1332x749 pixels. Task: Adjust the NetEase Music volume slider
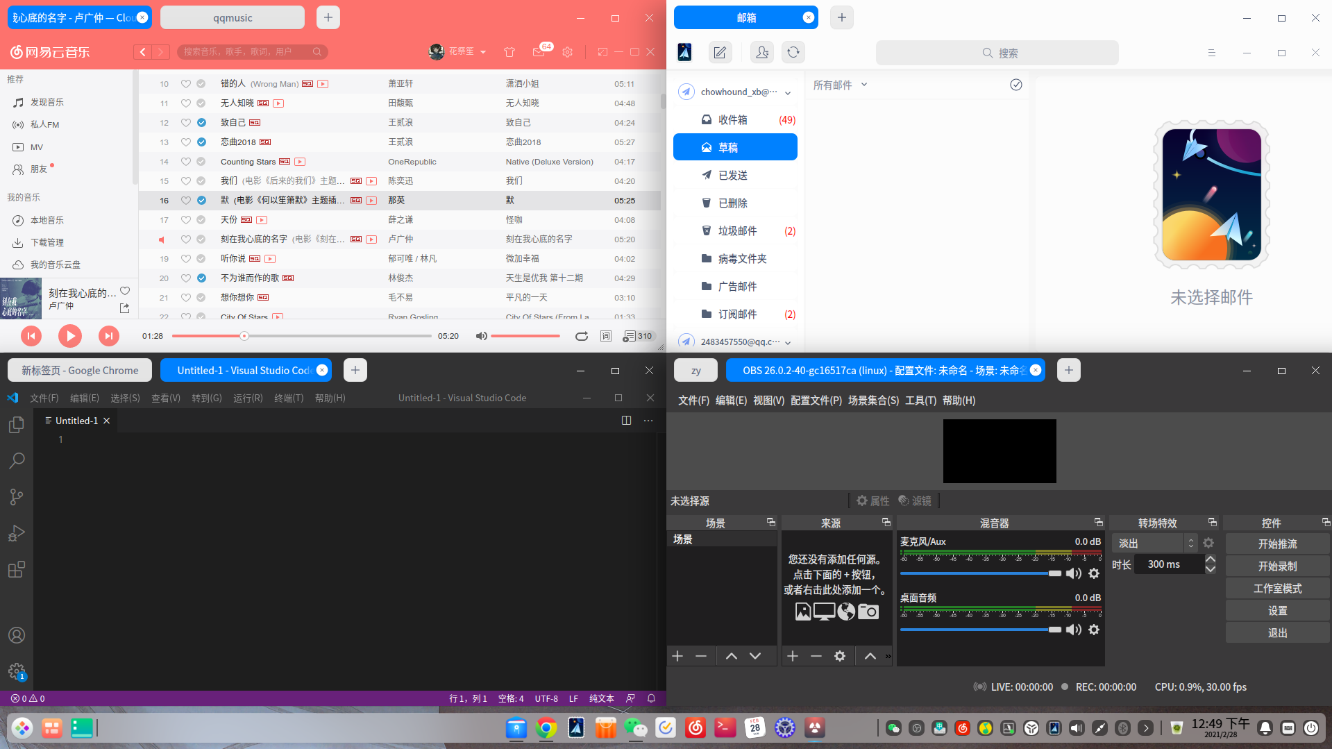pyautogui.click(x=525, y=336)
